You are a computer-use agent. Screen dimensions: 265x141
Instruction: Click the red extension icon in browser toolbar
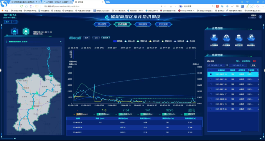click(x=217, y=6)
